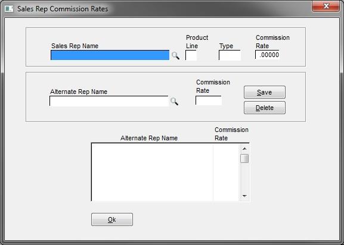Click the Sales Rep Name lookup magnifier icon

[x=175, y=55]
